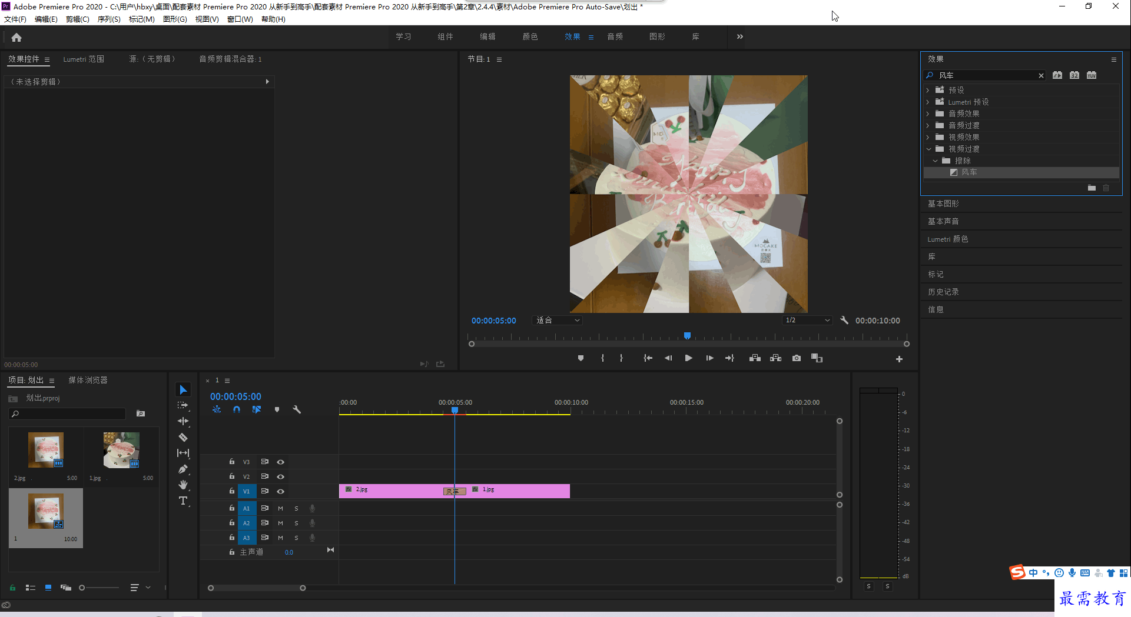Toggle V1 track output eye
The width and height of the screenshot is (1131, 617).
click(281, 491)
